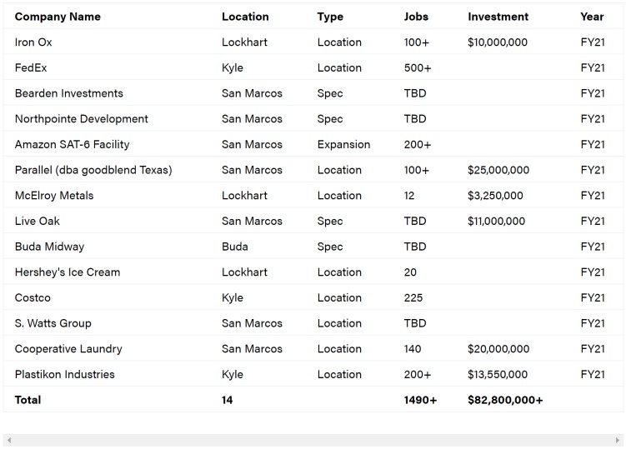The image size is (626, 449).
Task: Click 'Kyle' location in the Costco row
Action: point(233,297)
